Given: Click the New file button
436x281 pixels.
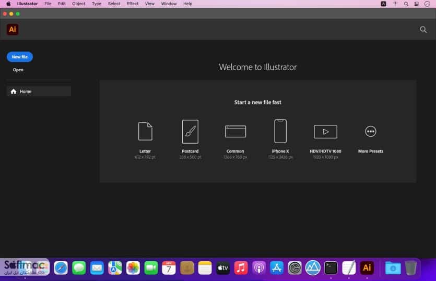Looking at the screenshot, I should click(20, 57).
